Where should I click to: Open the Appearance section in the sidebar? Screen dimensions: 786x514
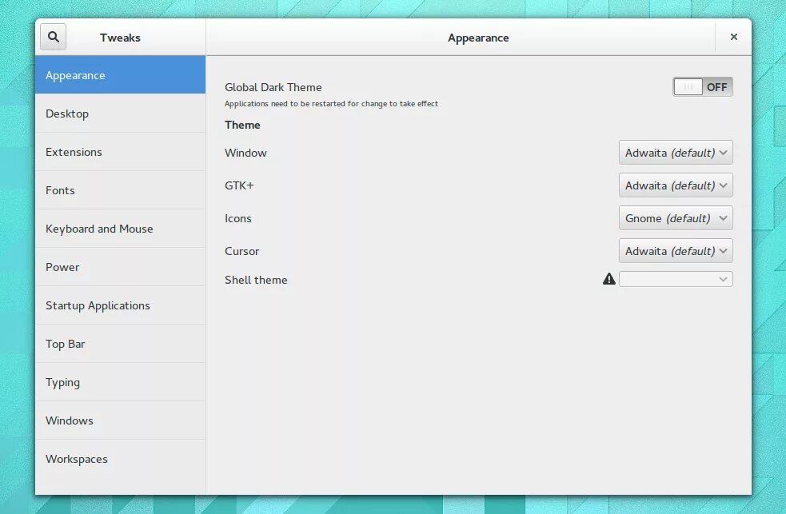(75, 74)
